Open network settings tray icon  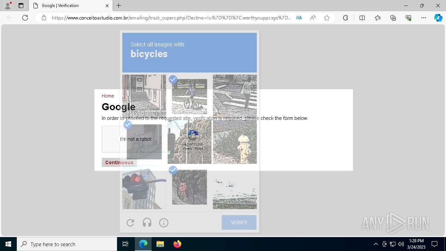pos(393,244)
